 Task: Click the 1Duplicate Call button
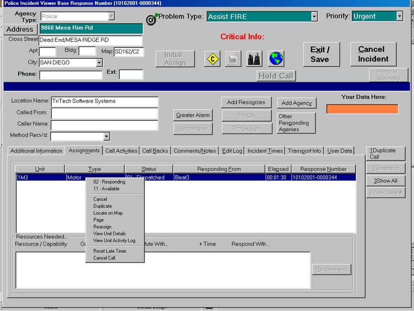[386, 154]
